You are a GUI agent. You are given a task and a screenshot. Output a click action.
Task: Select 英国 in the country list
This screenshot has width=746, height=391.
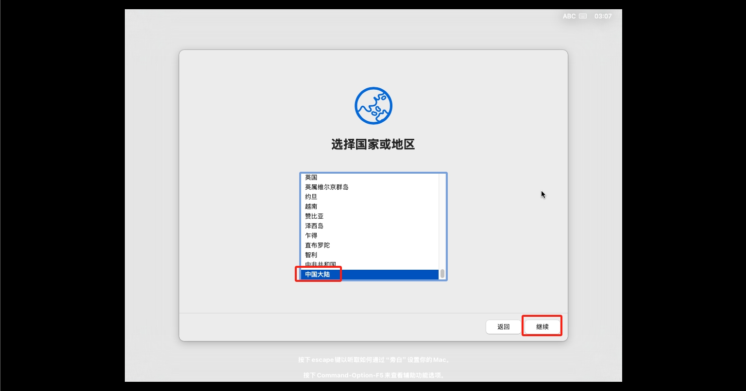(x=370, y=178)
